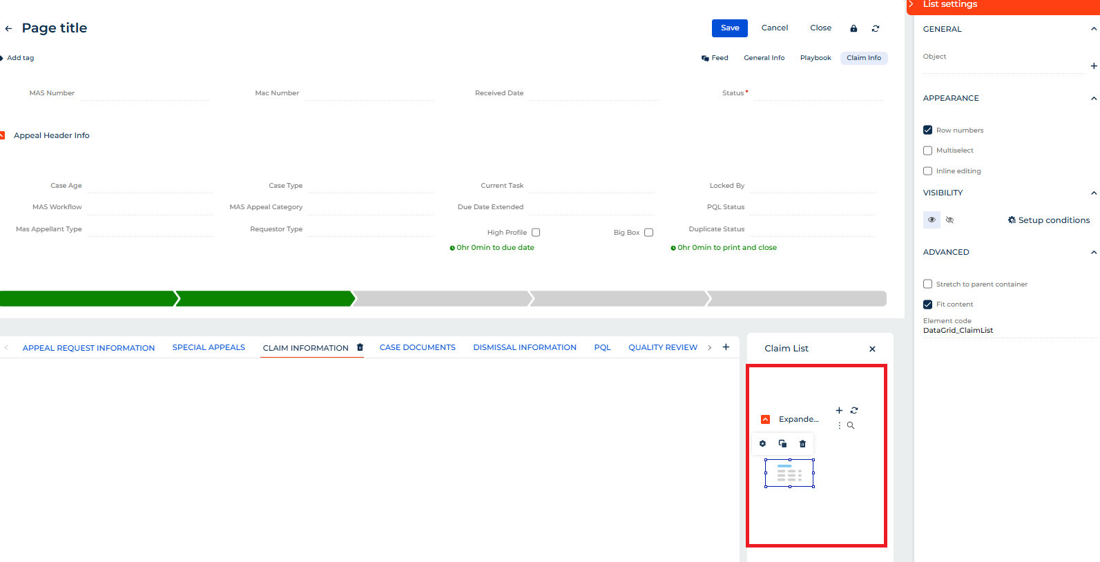Screen dimensions: 1100x562
Task: Collapse the APPEARANCE section
Action: click(1094, 98)
